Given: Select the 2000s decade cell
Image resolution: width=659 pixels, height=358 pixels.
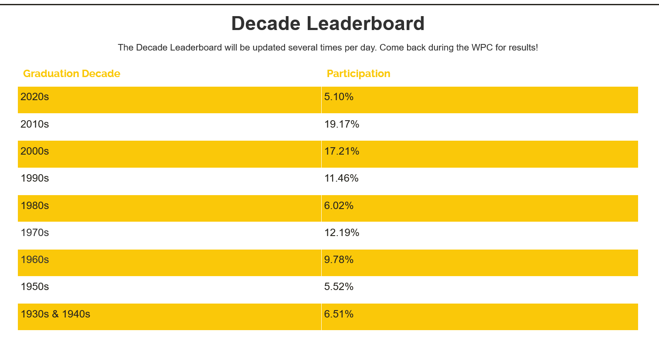Looking at the screenshot, I should [x=35, y=151].
